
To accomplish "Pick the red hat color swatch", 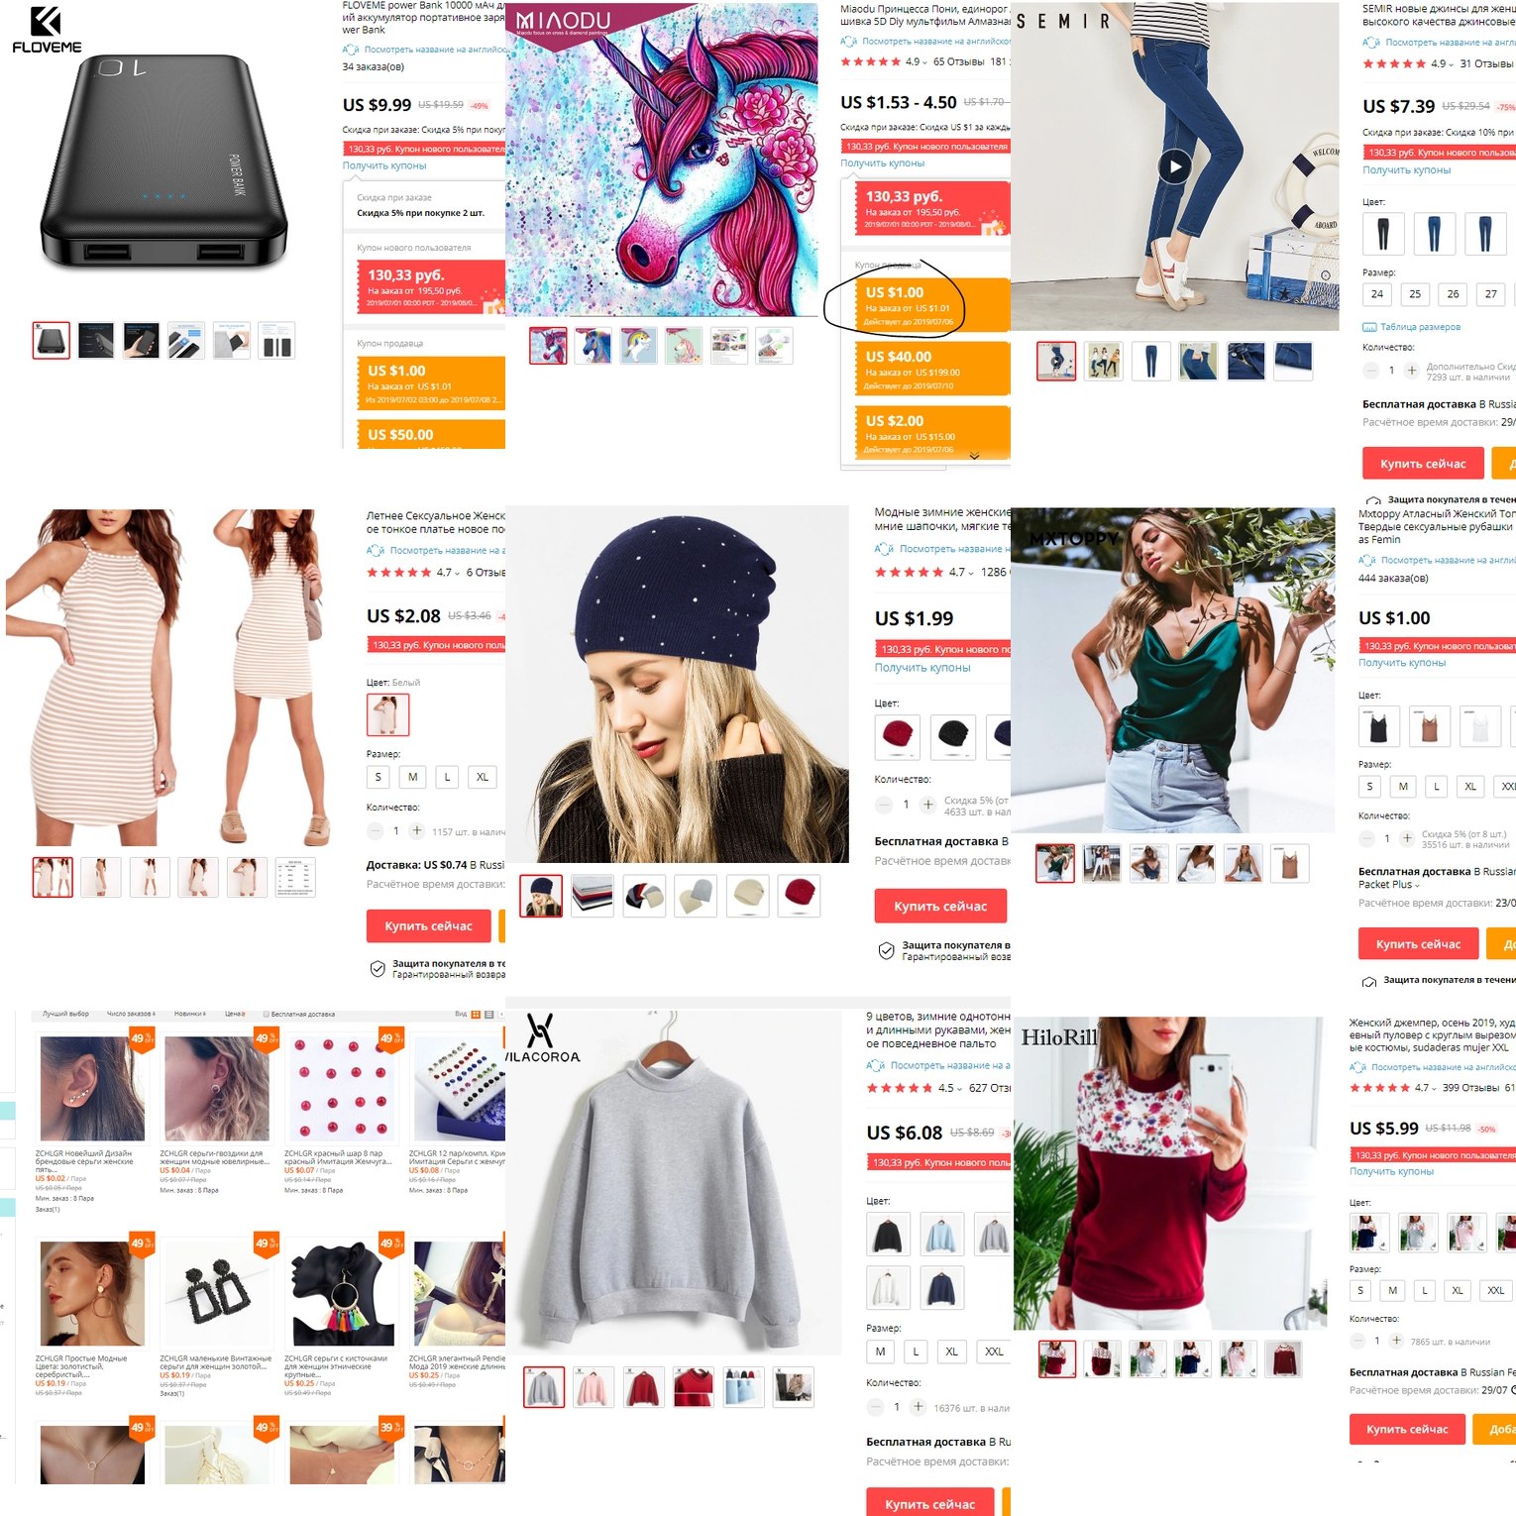I will click(x=898, y=735).
